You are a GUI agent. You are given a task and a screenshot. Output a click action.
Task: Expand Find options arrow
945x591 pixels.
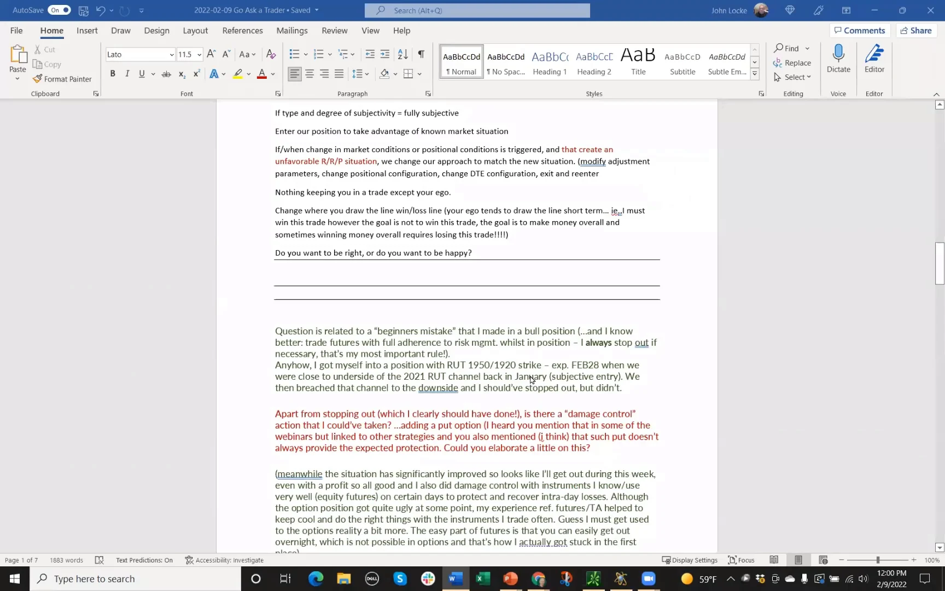(x=807, y=48)
